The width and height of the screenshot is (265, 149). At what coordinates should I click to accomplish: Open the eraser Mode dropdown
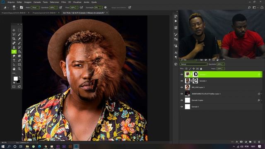35,7
